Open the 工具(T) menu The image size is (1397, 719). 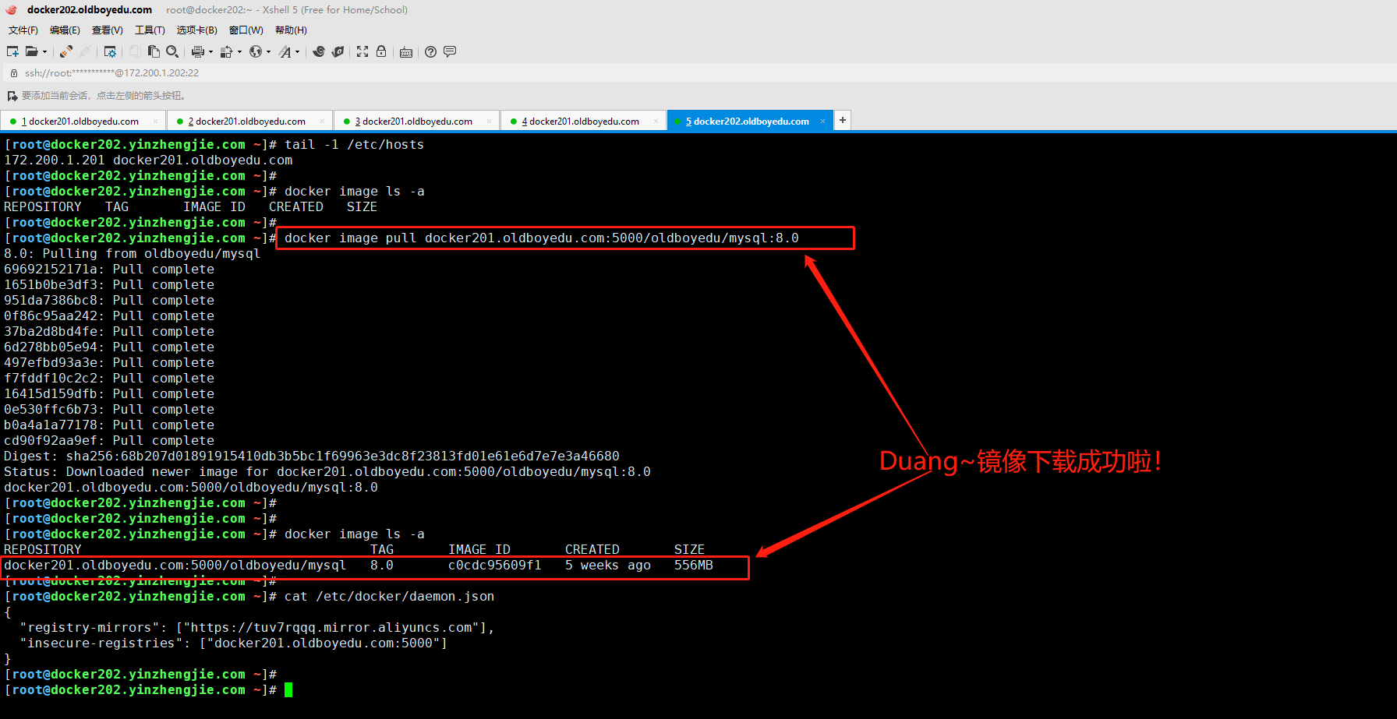pos(150,30)
